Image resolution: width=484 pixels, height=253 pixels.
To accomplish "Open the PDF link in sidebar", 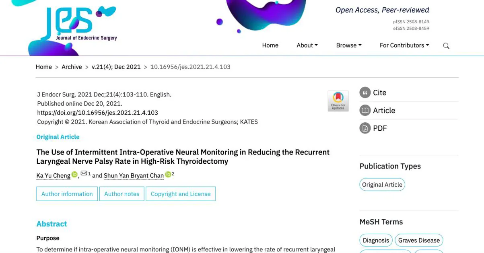I will pyautogui.click(x=380, y=128).
